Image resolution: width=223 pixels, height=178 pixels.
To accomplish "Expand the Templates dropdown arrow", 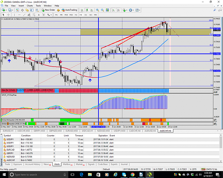I will [140, 10].
